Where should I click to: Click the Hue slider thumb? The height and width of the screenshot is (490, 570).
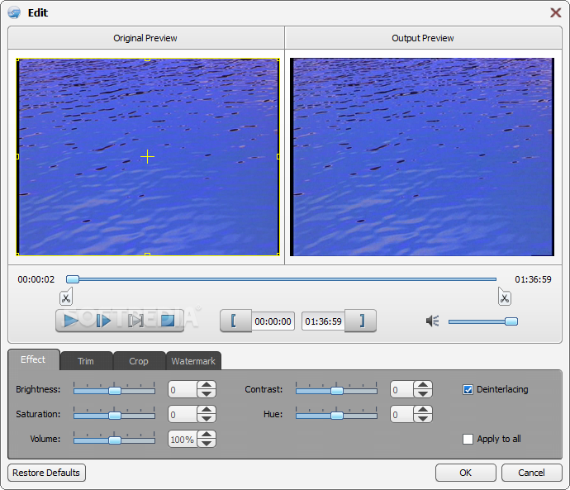coord(337,416)
